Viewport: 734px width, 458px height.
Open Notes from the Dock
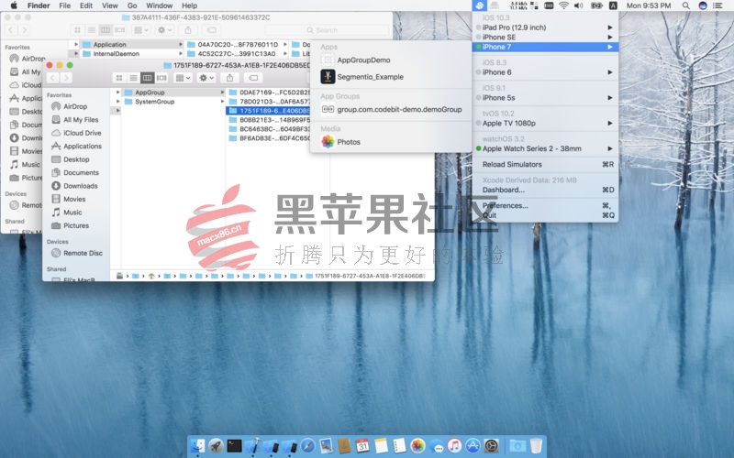click(x=381, y=445)
